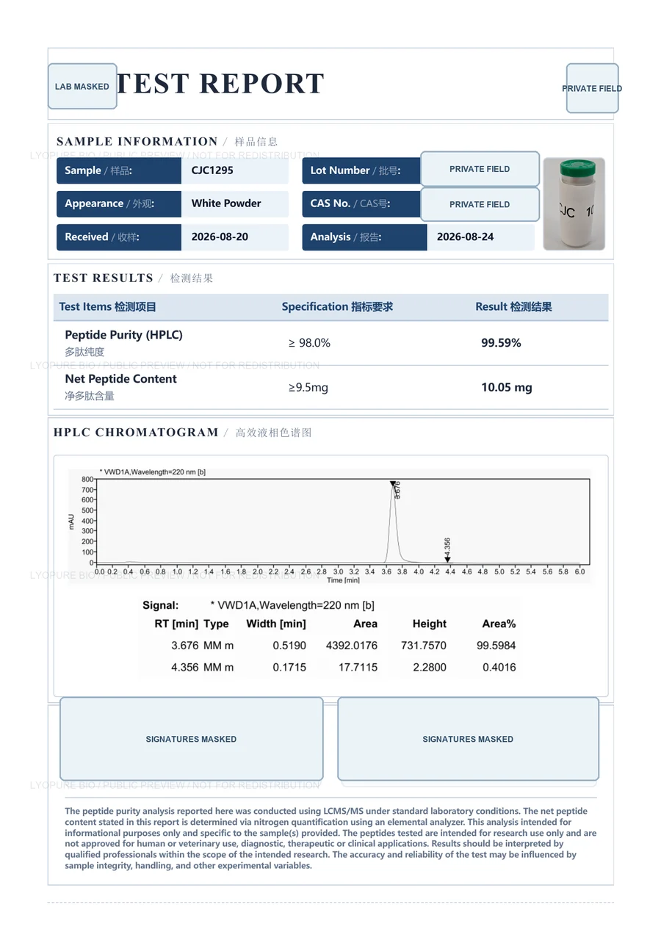Image resolution: width=661 pixels, height=935 pixels.
Task: Click the Analysis date 2026-08-24
Action: [465, 237]
